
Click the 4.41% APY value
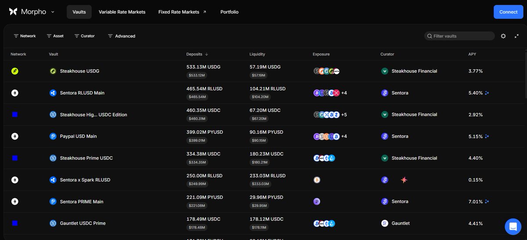coord(476,223)
